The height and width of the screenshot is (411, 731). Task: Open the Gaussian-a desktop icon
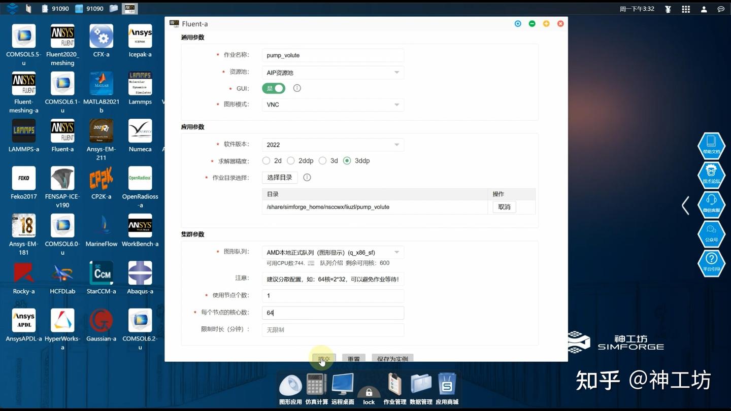coord(102,320)
